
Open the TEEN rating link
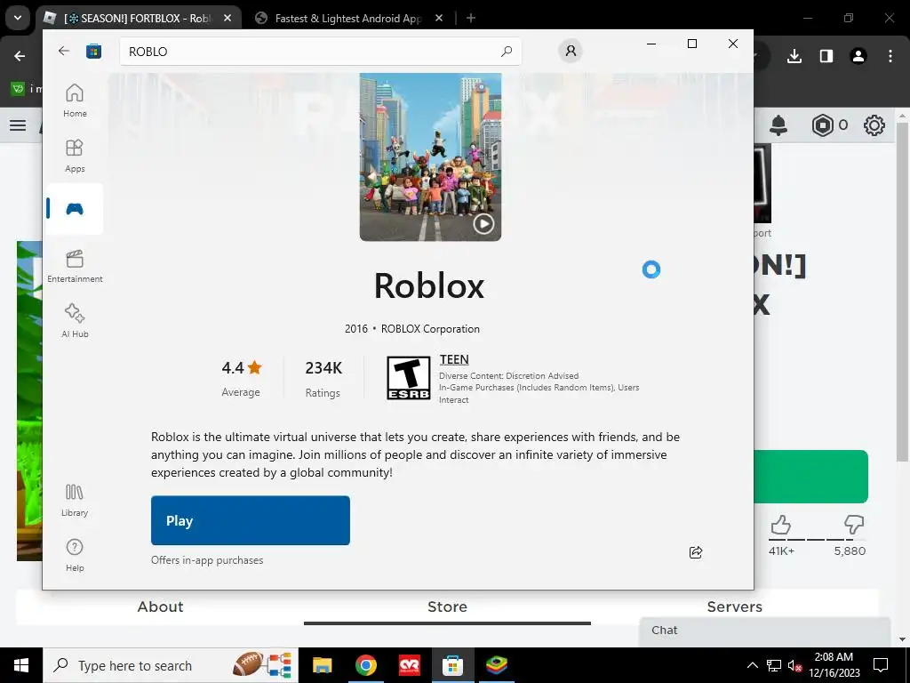click(454, 359)
